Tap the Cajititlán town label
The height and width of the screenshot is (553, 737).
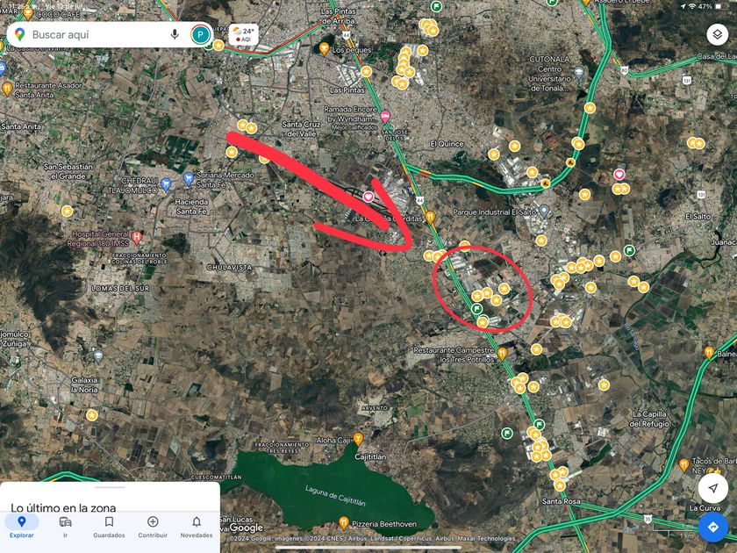(x=370, y=456)
